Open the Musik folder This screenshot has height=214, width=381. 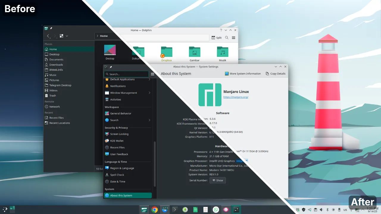tap(223, 52)
